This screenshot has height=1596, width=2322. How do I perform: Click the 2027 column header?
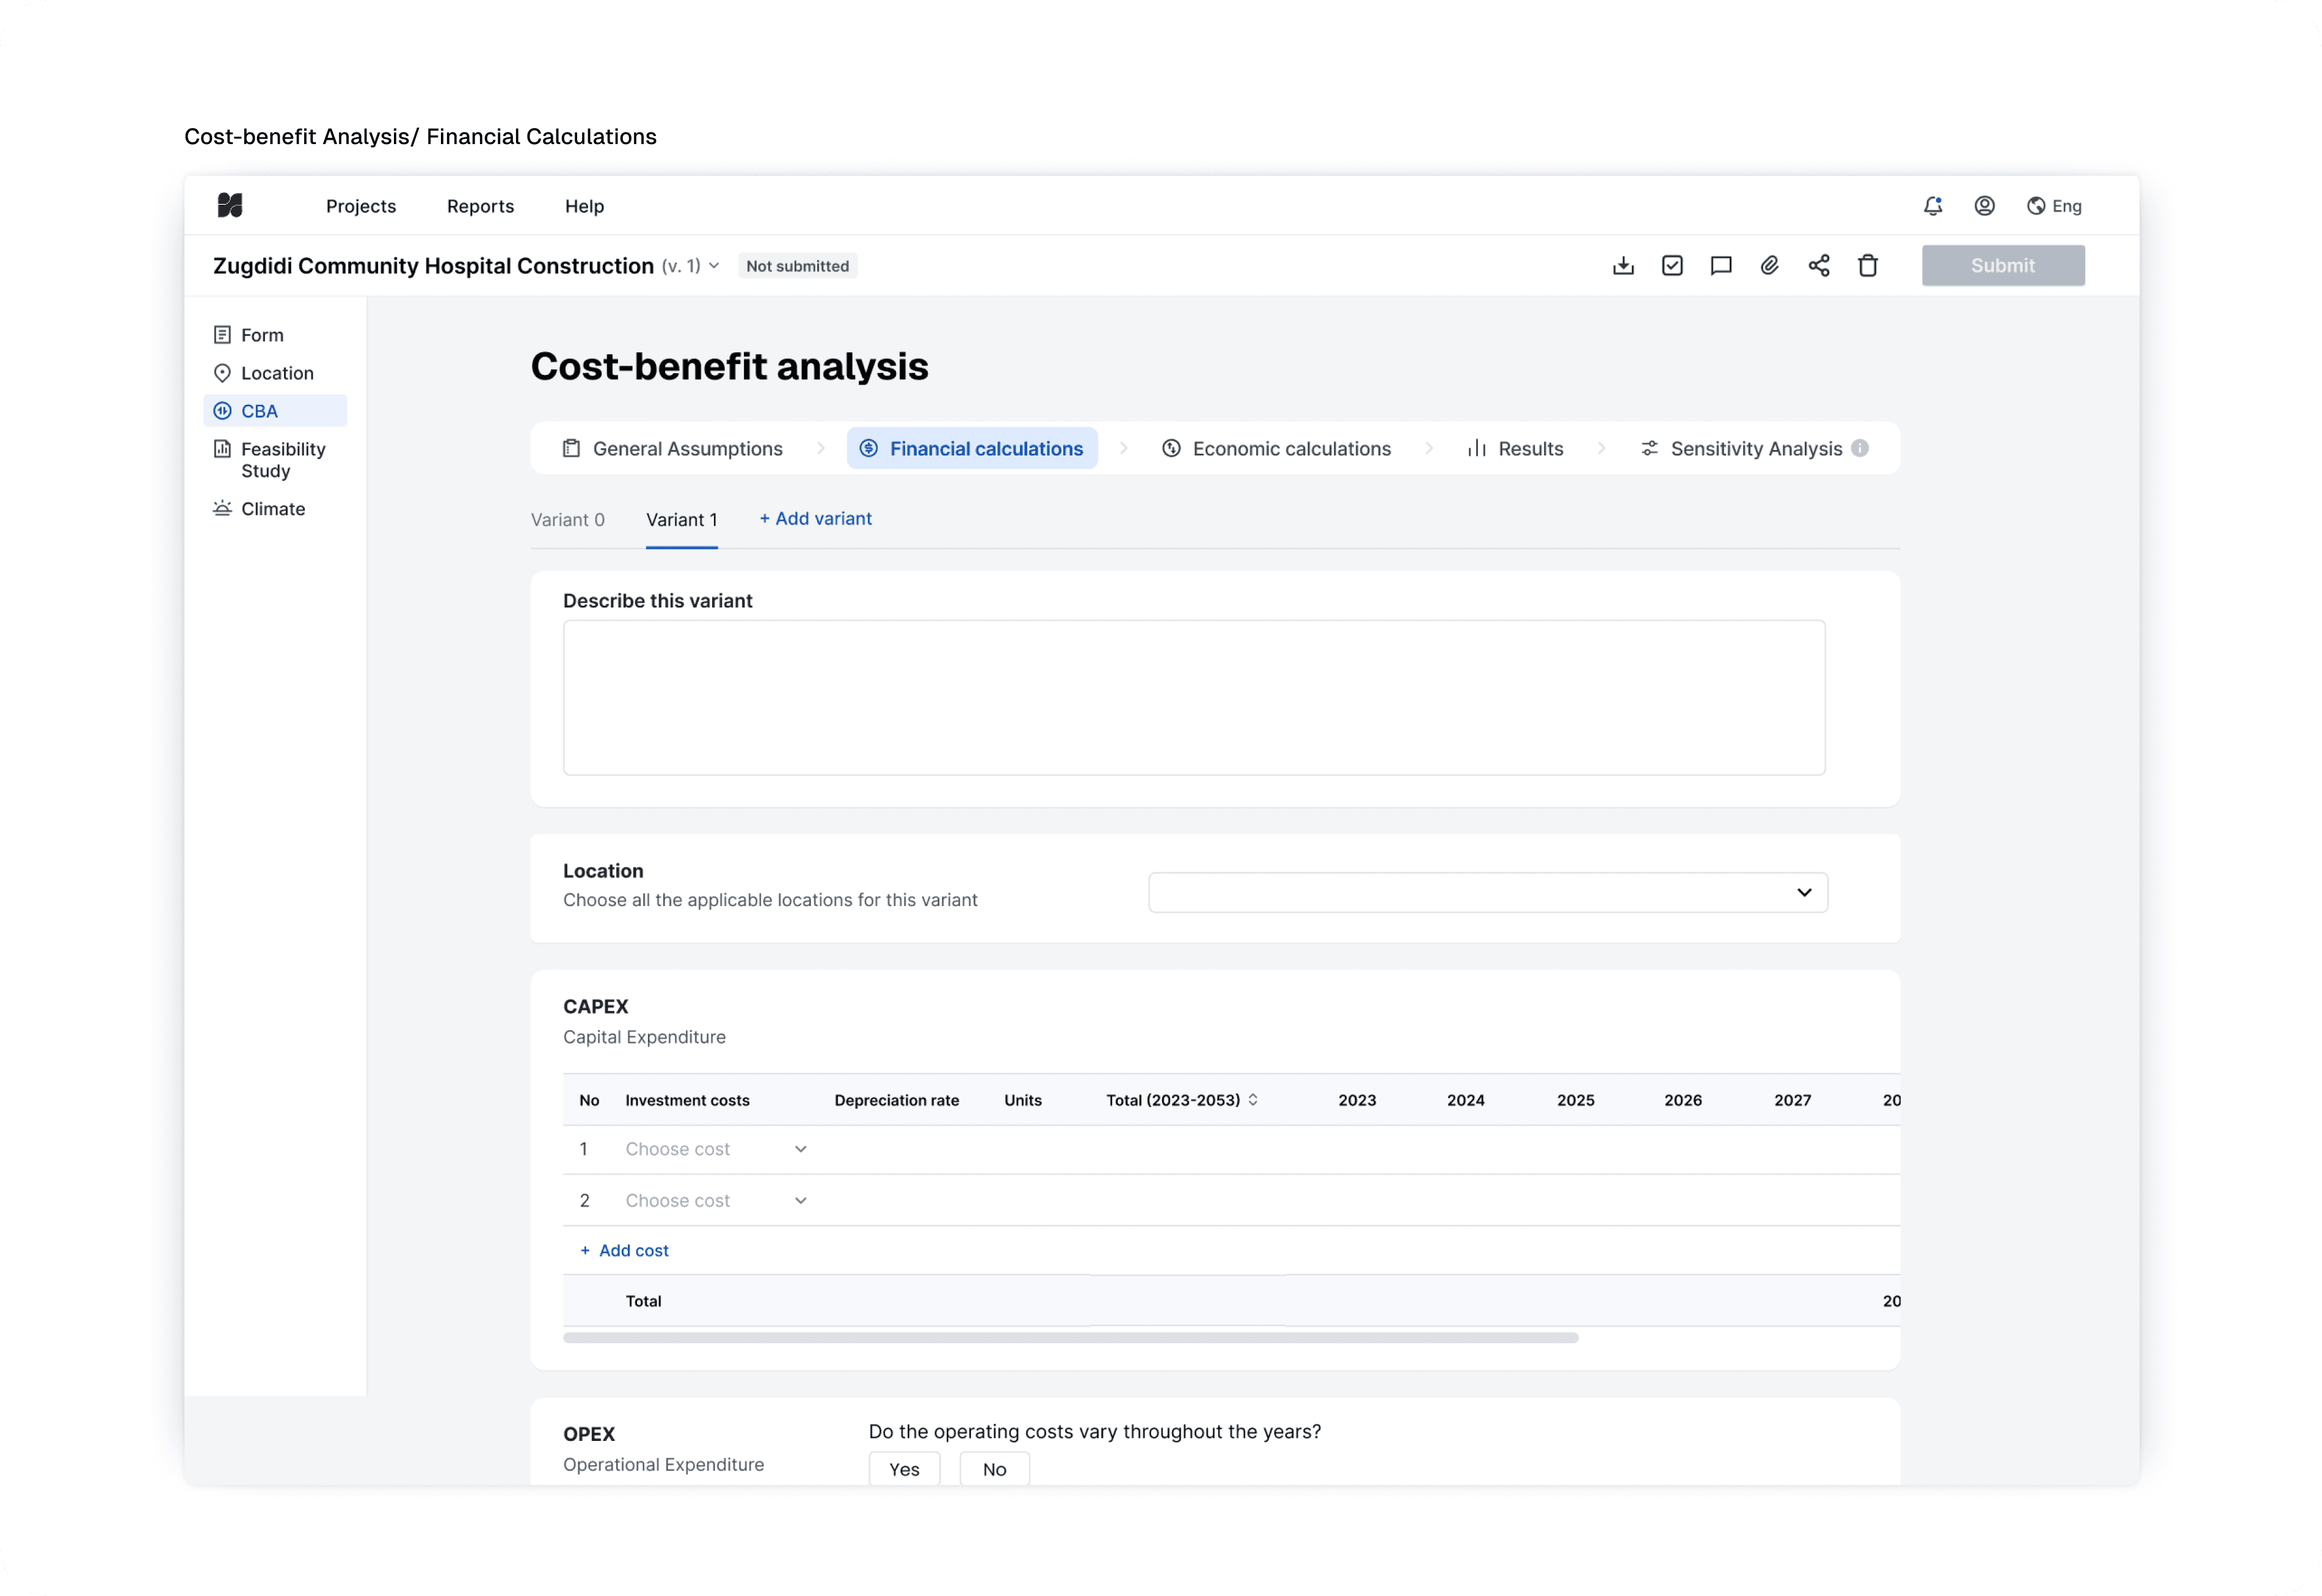point(1792,1100)
